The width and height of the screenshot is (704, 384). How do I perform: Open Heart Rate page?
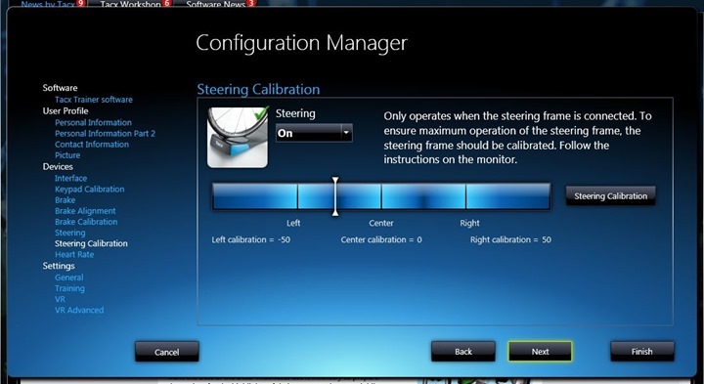[74, 254]
